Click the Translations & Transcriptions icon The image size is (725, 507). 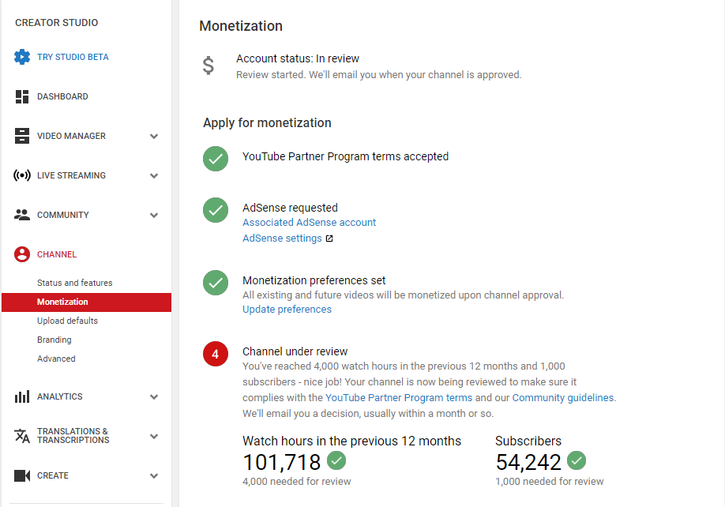pos(22,436)
